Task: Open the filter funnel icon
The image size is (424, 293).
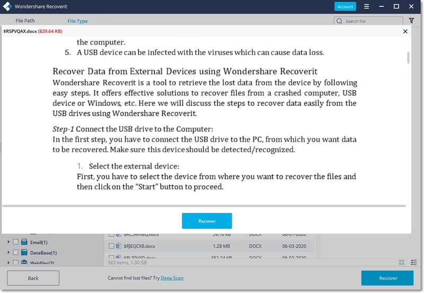Action: pyautogui.click(x=411, y=21)
